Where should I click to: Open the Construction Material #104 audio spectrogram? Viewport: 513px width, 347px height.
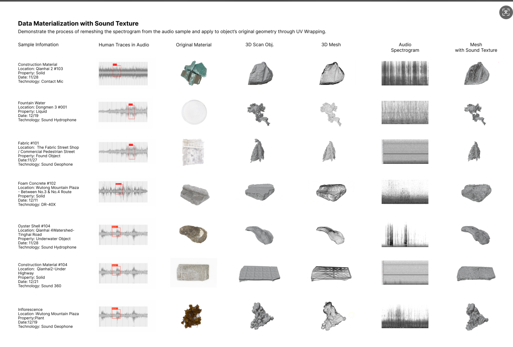(x=405, y=272)
